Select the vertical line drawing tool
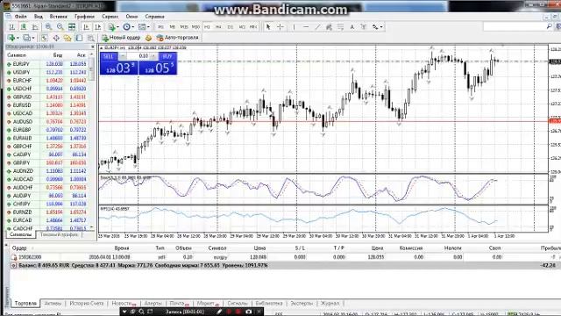This screenshot has width=561, height=316. coord(295,27)
